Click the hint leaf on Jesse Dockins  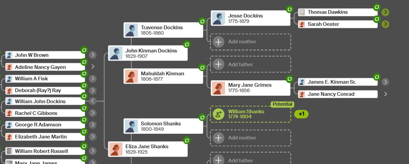click(289, 9)
